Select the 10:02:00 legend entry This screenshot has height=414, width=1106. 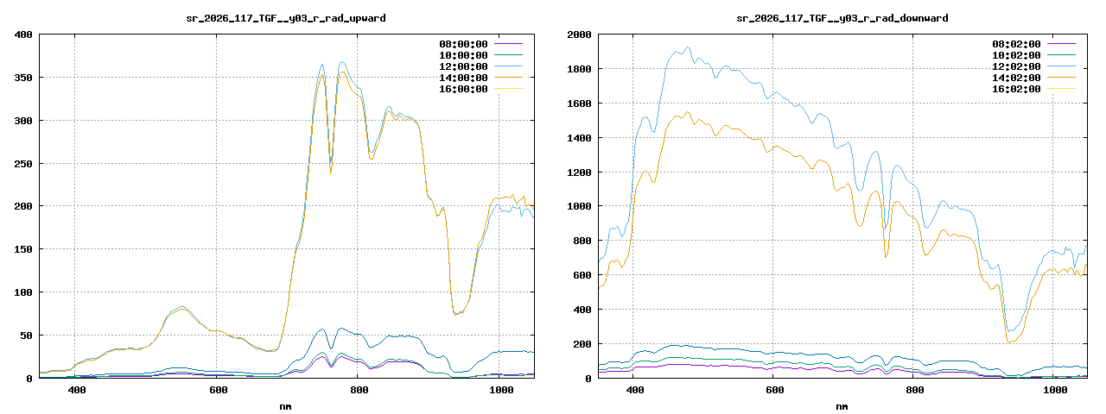[1018, 55]
